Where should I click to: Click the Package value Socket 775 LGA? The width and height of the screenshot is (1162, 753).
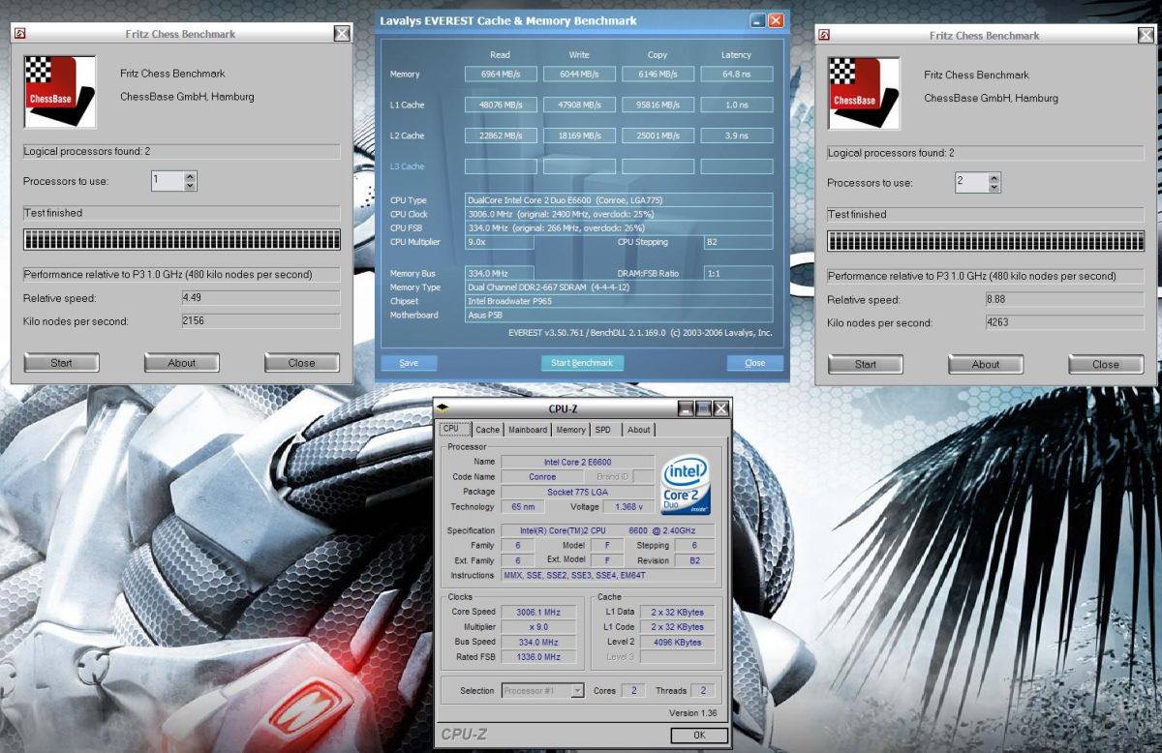577,492
